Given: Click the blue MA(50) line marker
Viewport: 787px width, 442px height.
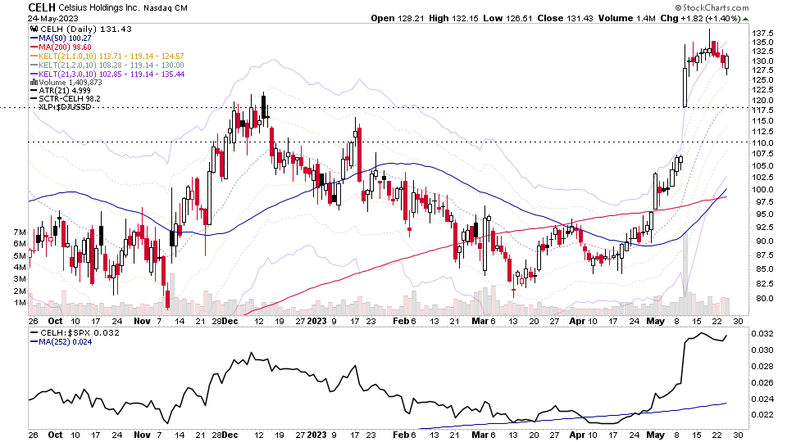Looking at the screenshot, I should 34,38.
